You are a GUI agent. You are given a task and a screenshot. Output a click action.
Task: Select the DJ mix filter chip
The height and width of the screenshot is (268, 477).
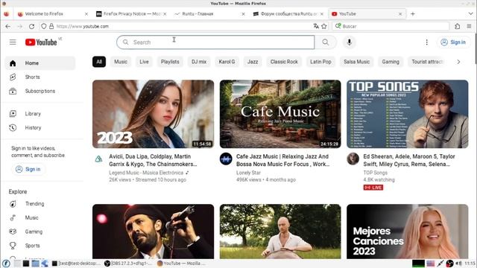tap(199, 62)
